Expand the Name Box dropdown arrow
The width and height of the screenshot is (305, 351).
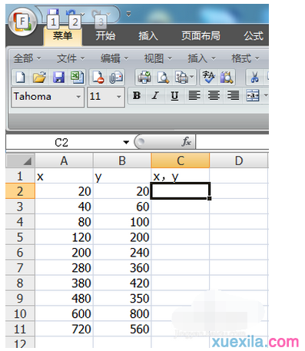click(126, 142)
